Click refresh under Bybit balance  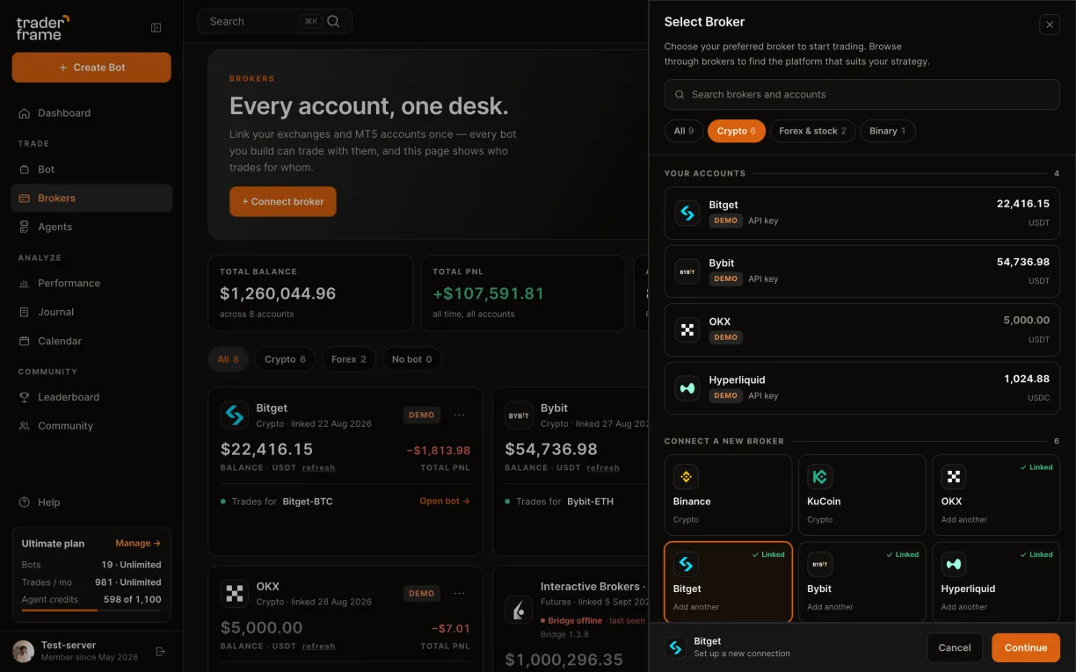[603, 468]
